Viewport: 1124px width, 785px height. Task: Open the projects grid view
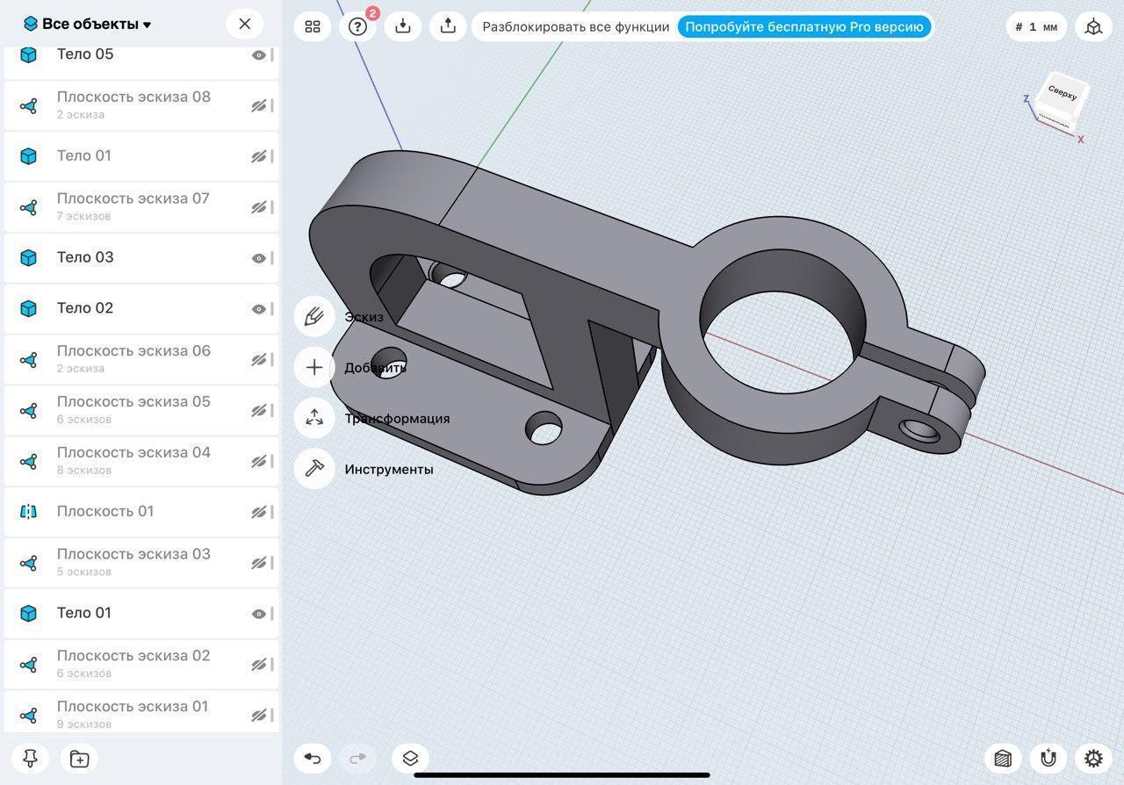(313, 26)
